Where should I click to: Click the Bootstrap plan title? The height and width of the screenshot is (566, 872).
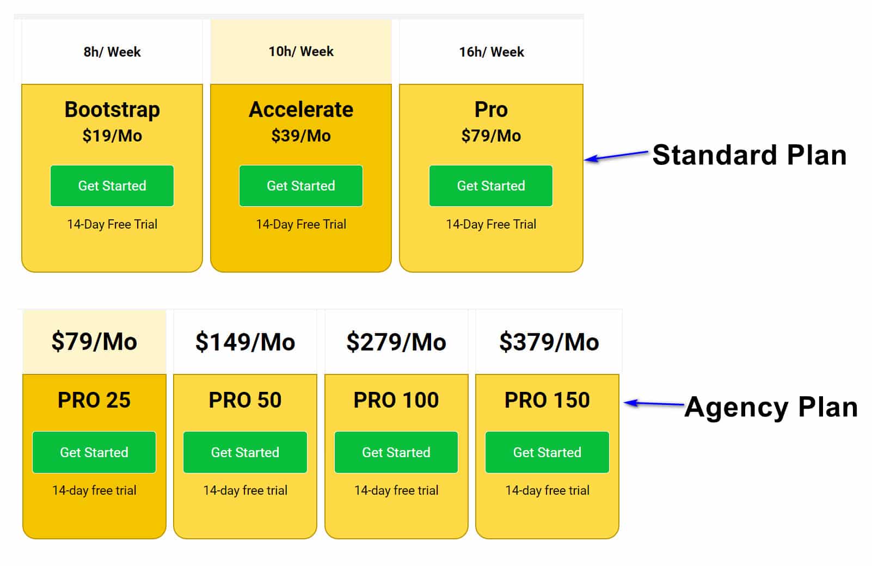112,109
